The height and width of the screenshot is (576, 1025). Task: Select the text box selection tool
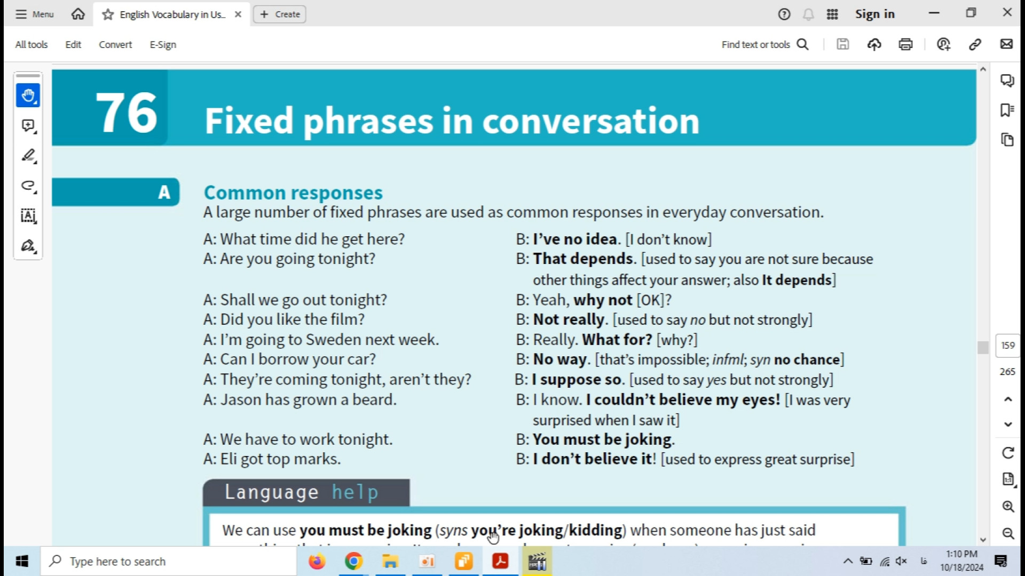point(28,215)
